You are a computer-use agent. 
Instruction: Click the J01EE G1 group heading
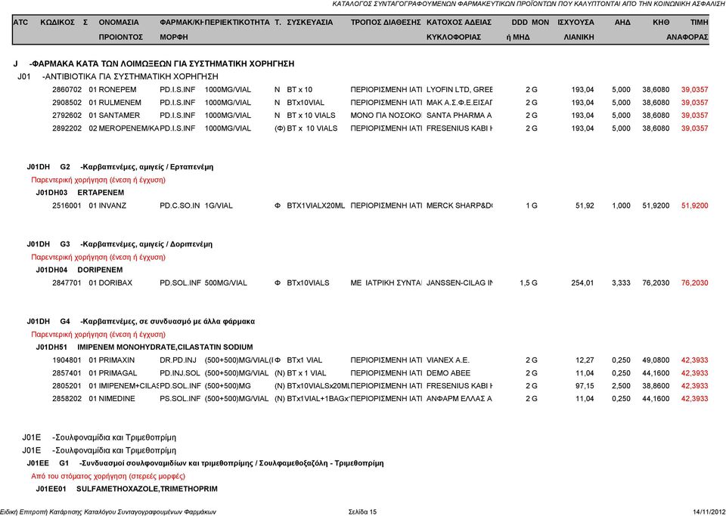[205, 463]
